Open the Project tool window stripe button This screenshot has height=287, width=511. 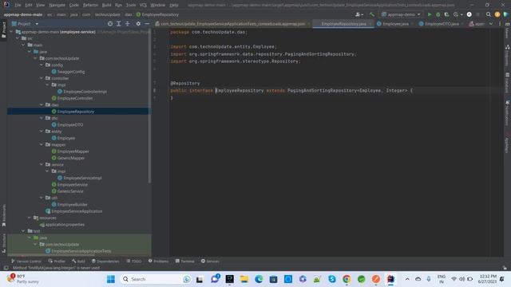[x=4, y=30]
